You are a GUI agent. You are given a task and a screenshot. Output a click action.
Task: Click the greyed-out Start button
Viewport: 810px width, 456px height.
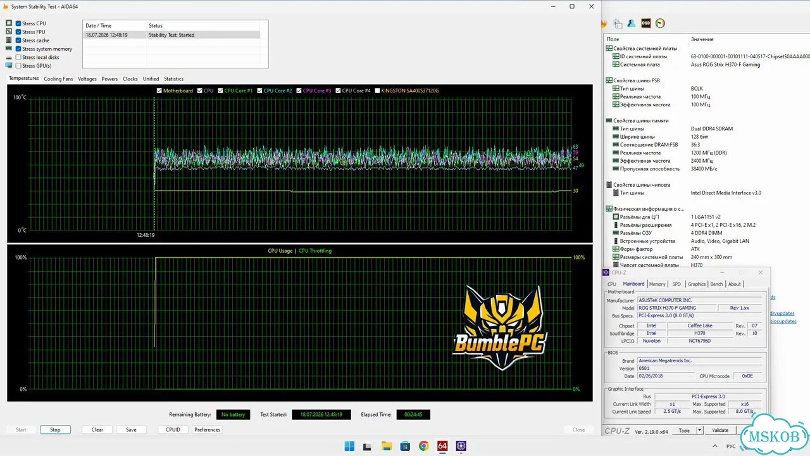coord(21,429)
